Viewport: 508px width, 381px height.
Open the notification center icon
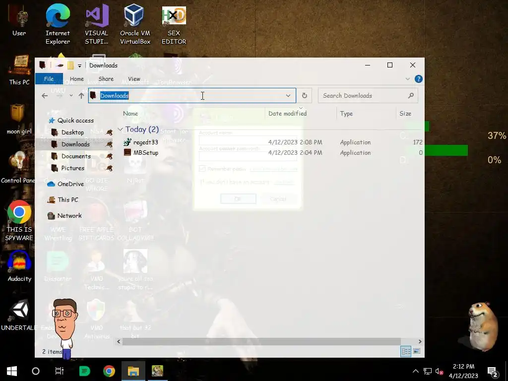(x=493, y=372)
